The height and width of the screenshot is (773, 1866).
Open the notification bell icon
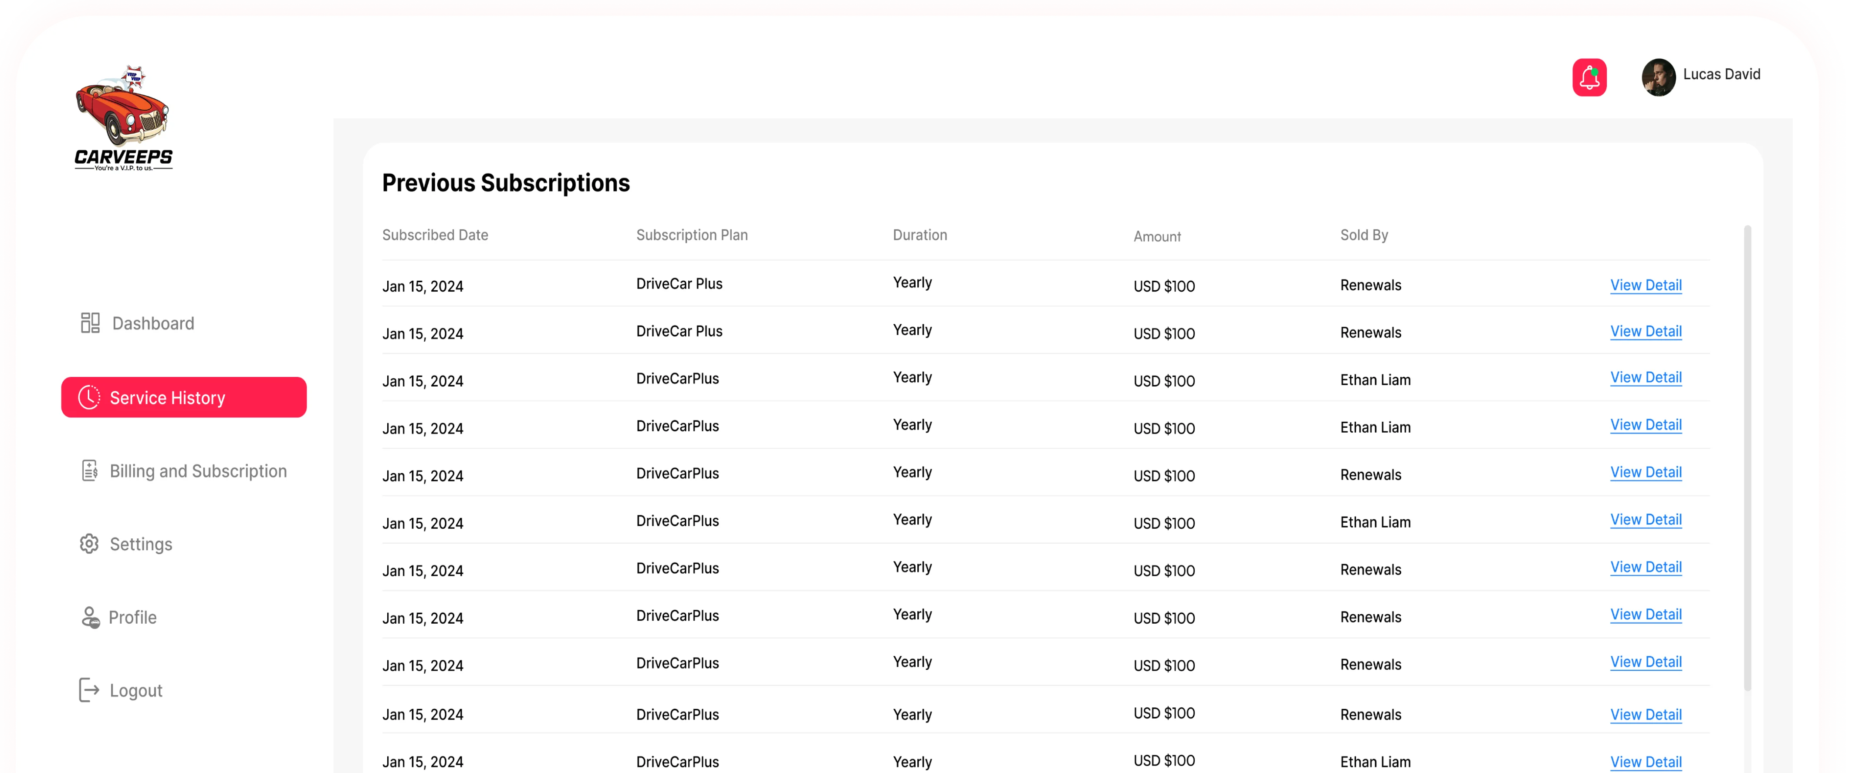point(1589,77)
